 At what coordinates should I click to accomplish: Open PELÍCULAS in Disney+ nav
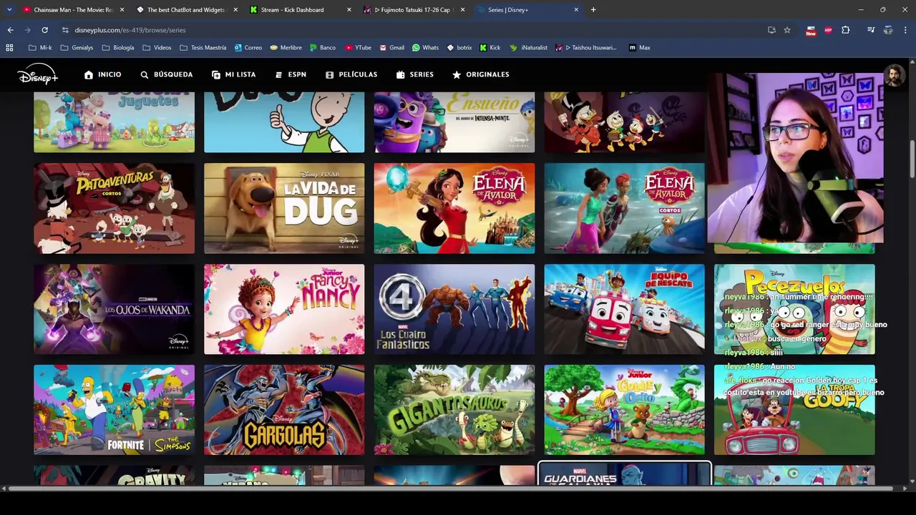[x=351, y=74]
